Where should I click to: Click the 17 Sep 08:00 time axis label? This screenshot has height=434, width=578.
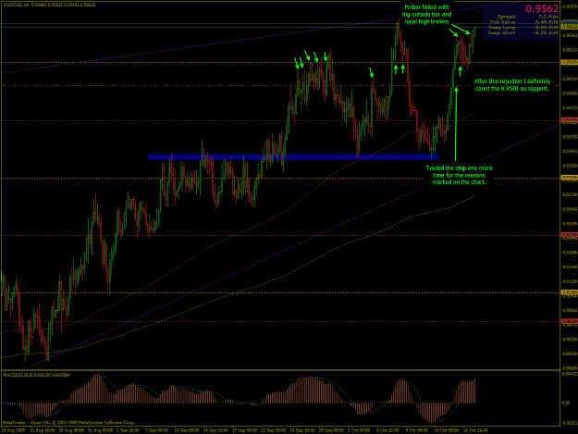point(244,430)
